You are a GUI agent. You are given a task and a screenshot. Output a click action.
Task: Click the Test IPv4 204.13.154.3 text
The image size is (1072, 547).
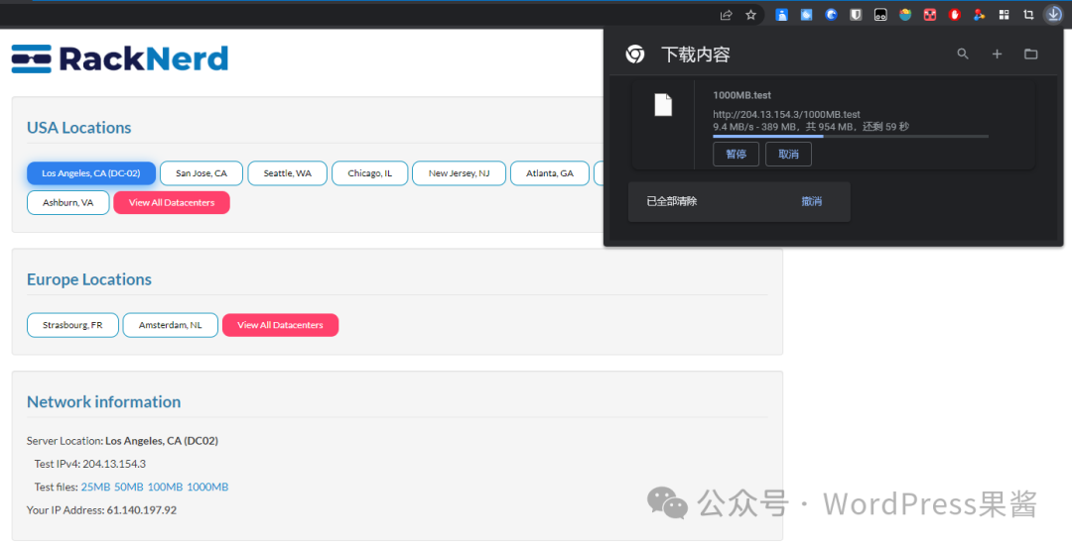coord(90,464)
